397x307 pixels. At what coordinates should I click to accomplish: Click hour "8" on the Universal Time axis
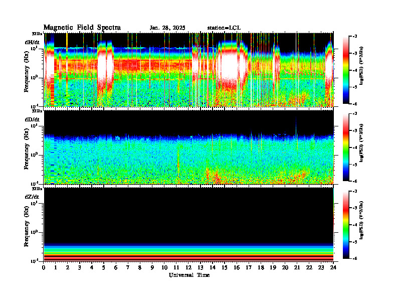pyautogui.click(x=140, y=267)
